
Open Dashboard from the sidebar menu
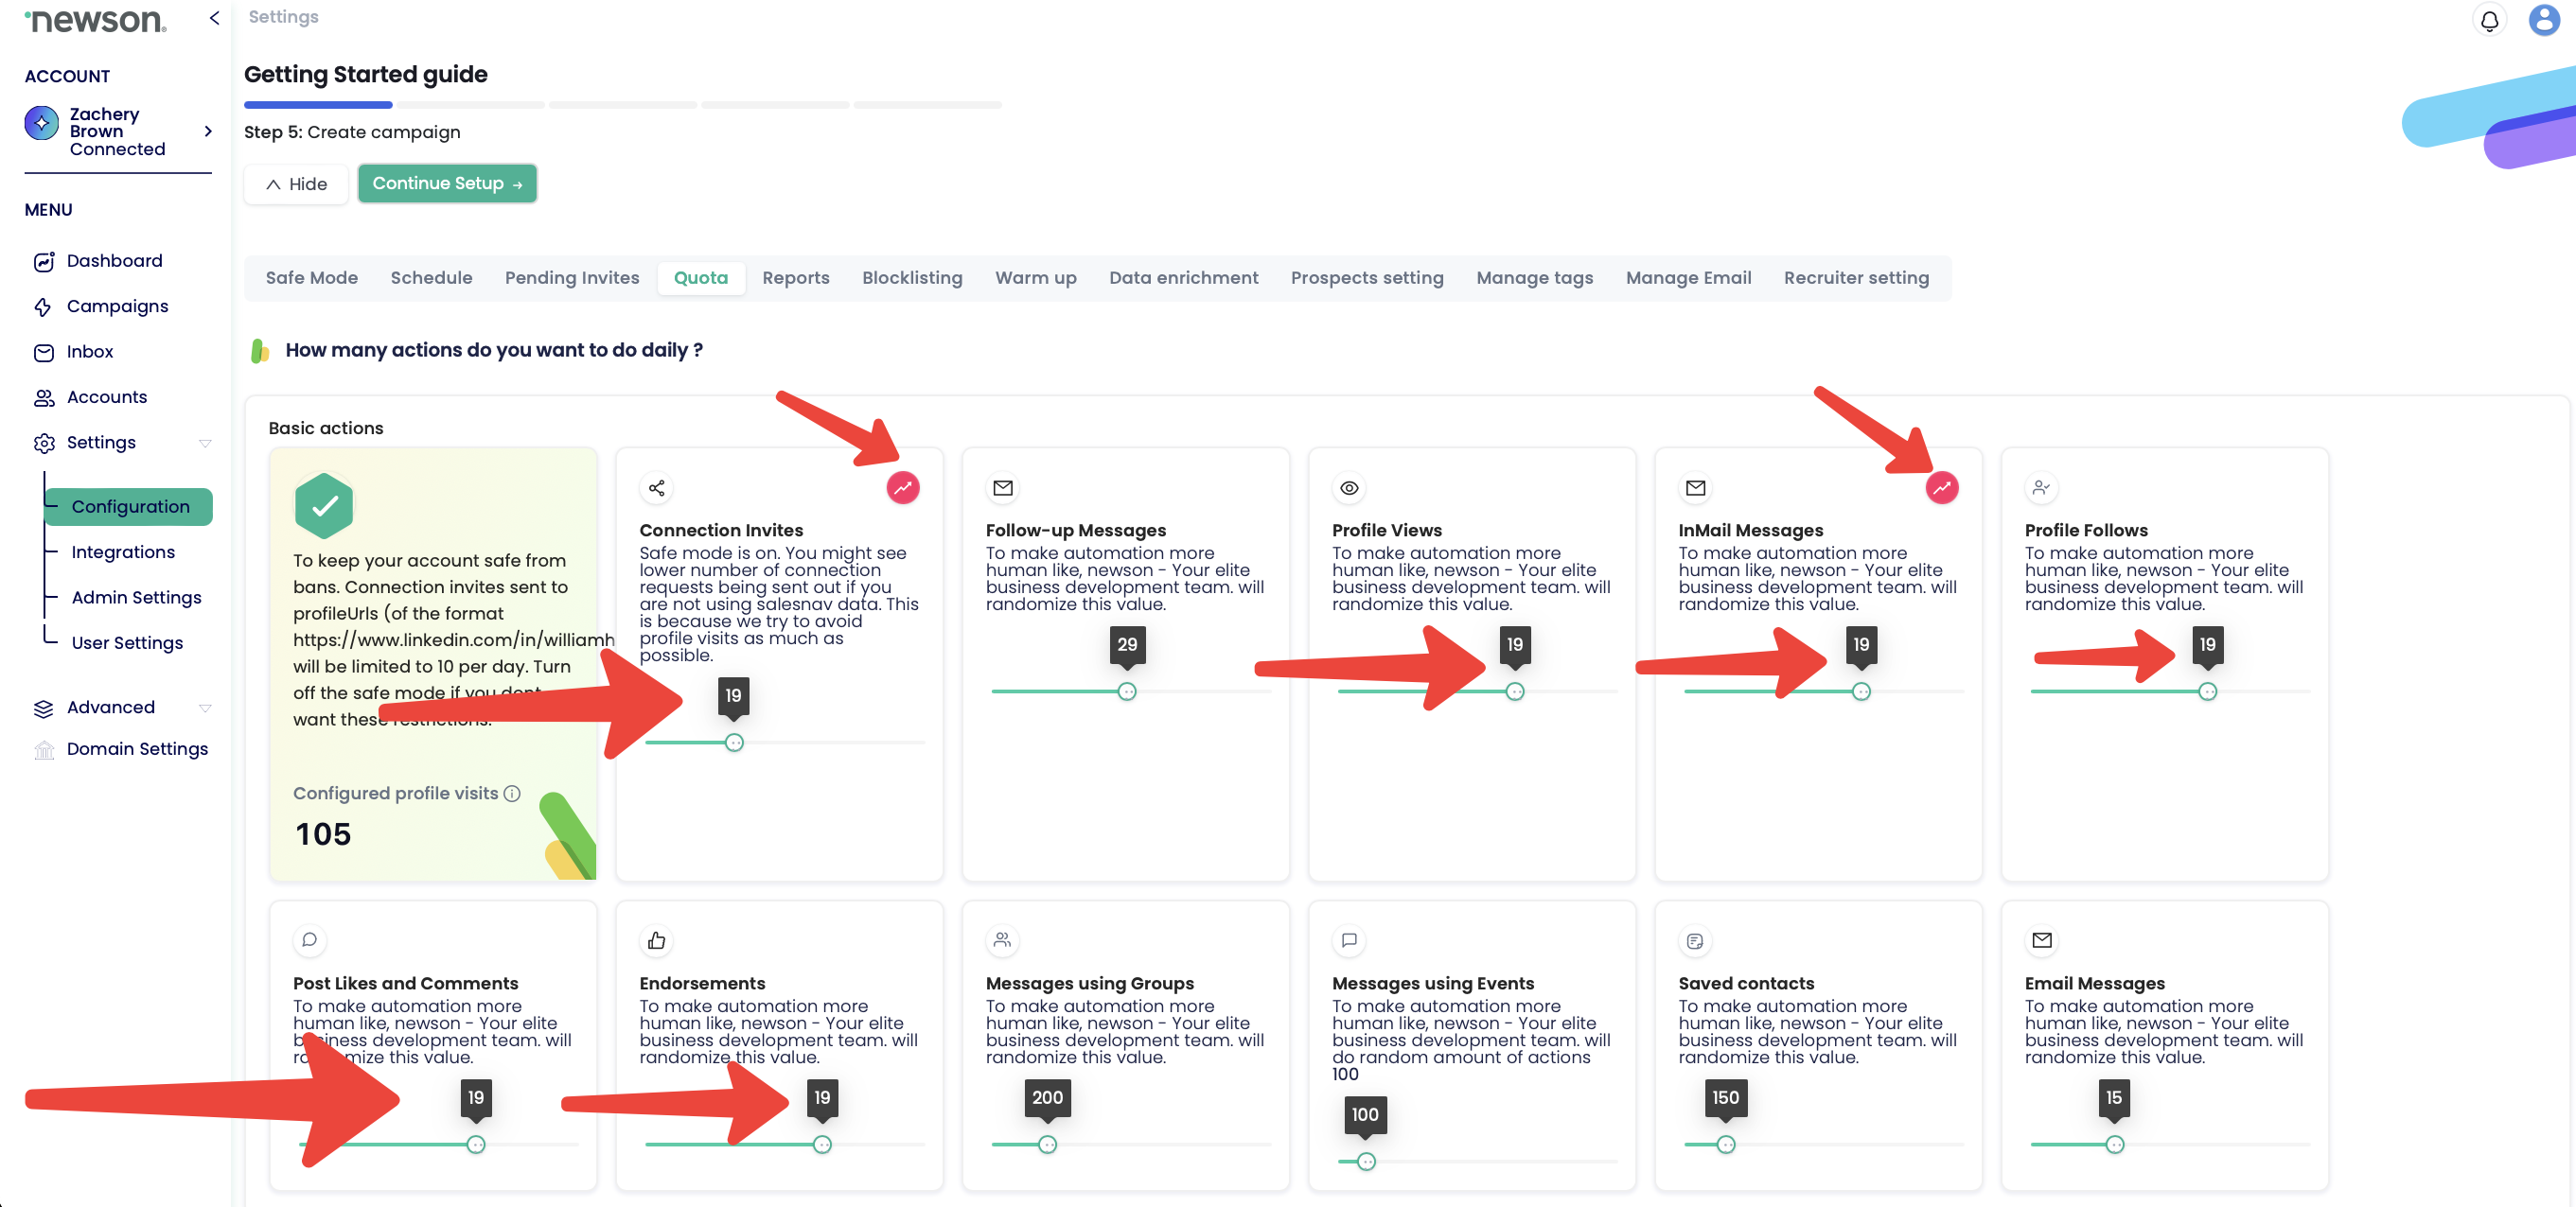coord(114,261)
